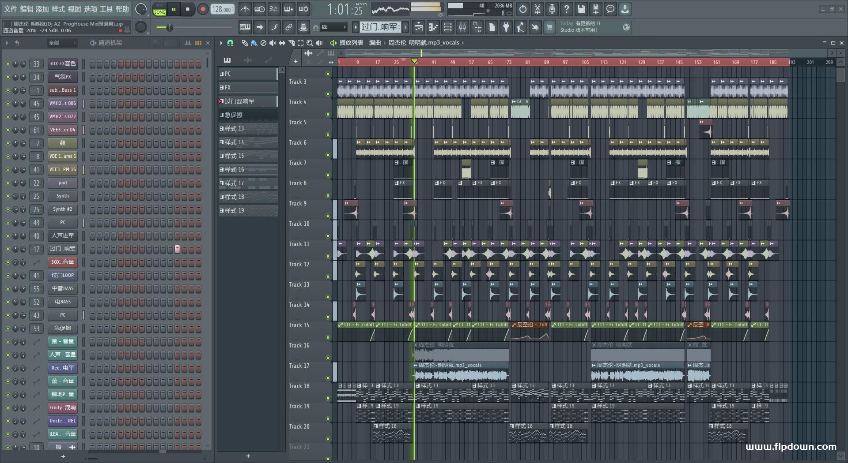Select the paint brush tool in playlist

(x=254, y=43)
